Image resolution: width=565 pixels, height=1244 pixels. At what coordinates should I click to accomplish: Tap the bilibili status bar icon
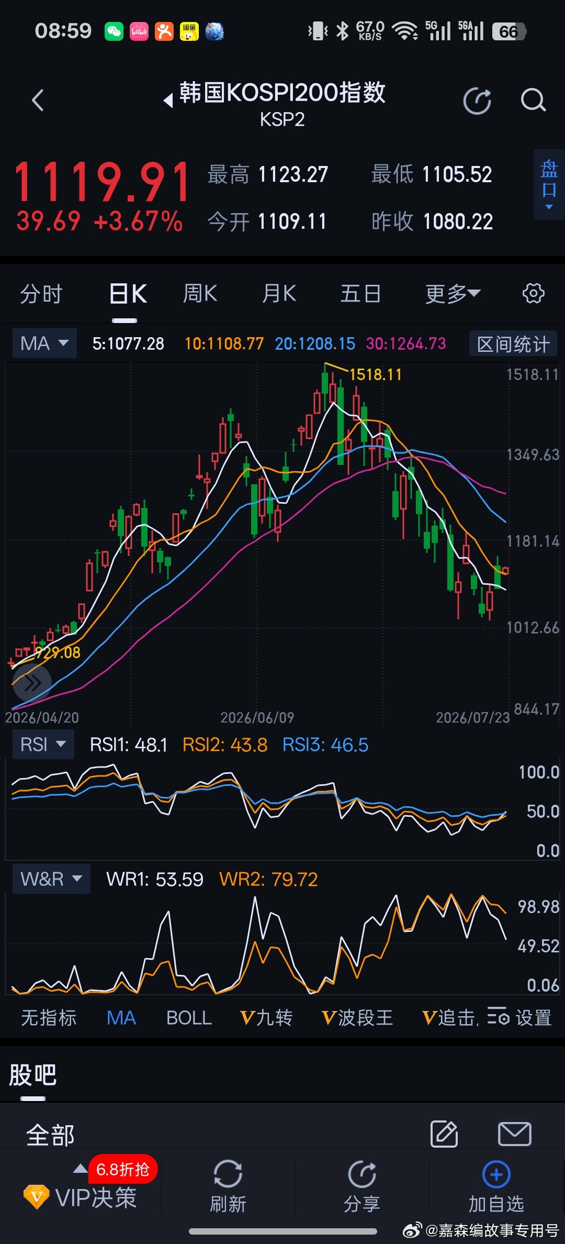(x=139, y=31)
